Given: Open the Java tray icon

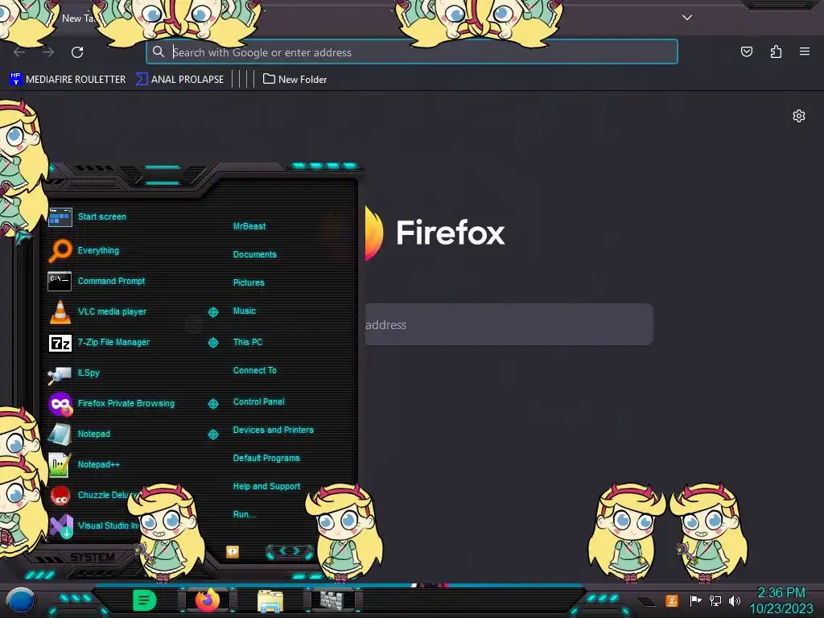Looking at the screenshot, I should point(671,600).
